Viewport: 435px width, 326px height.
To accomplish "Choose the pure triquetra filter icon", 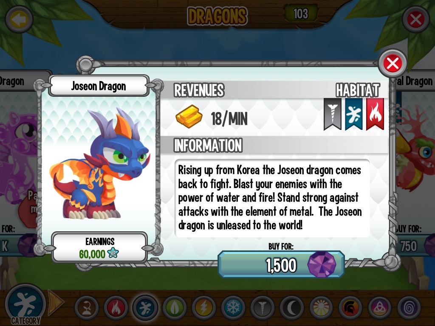I will pos(380,308).
